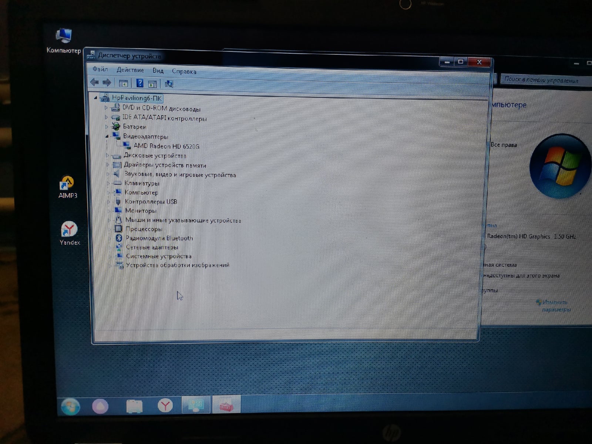Switch to Device Manager toolbox taskbar button

point(226,404)
